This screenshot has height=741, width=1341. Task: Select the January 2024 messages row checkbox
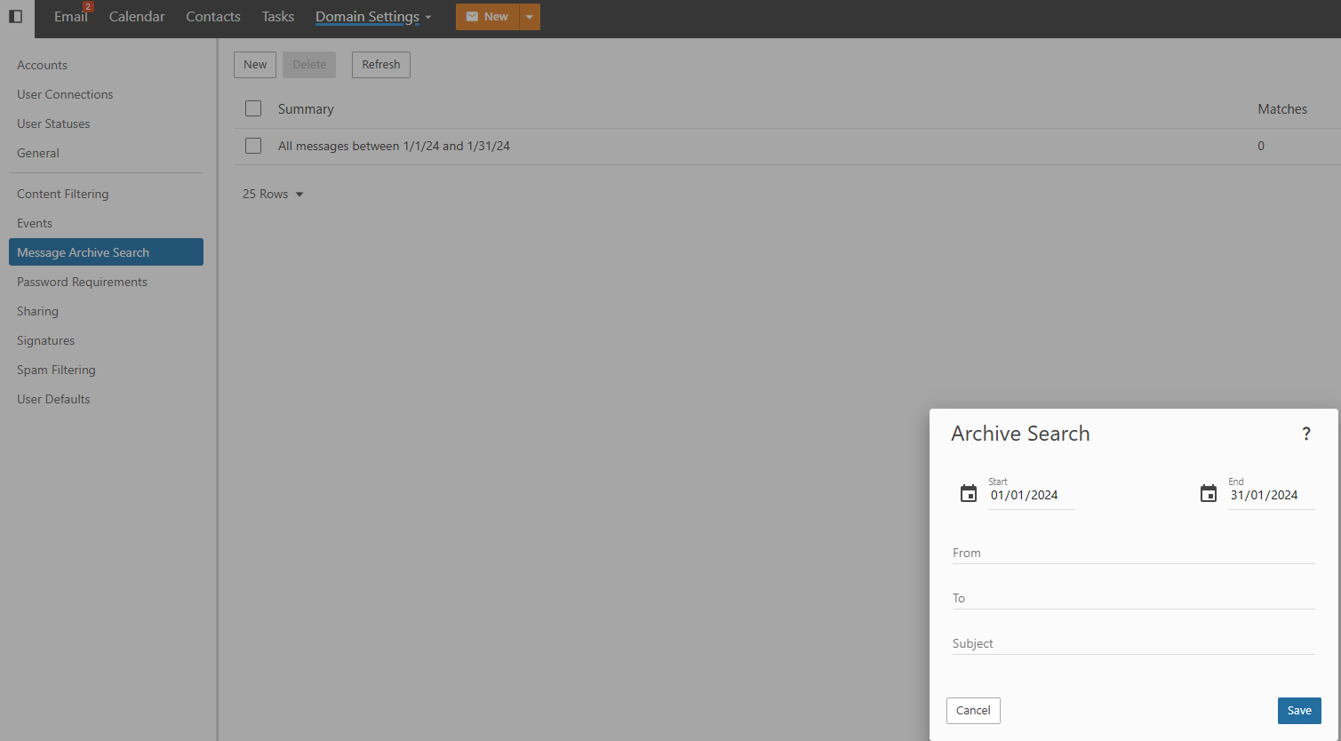tap(253, 146)
